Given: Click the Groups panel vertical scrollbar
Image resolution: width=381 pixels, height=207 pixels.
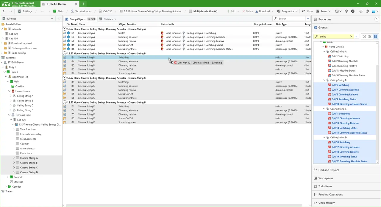Looking at the screenshot, I should [x=377, y=102].
